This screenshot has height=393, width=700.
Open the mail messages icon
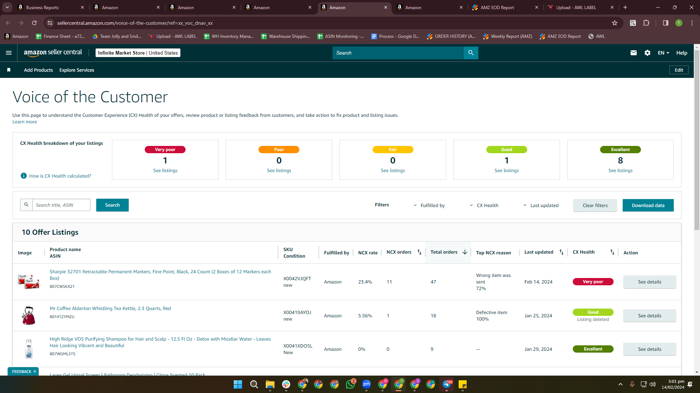(634, 53)
